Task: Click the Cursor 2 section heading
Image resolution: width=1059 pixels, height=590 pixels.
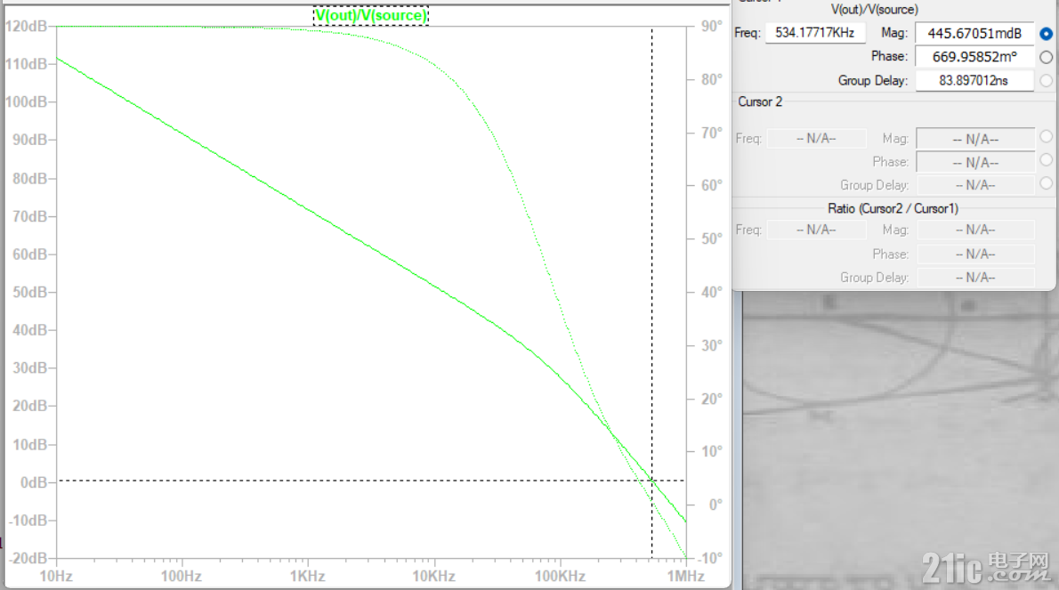Action: click(760, 102)
